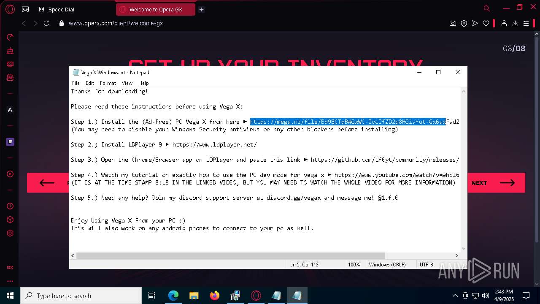Open Settings gear icon in Opera sidebar

(x=10, y=233)
